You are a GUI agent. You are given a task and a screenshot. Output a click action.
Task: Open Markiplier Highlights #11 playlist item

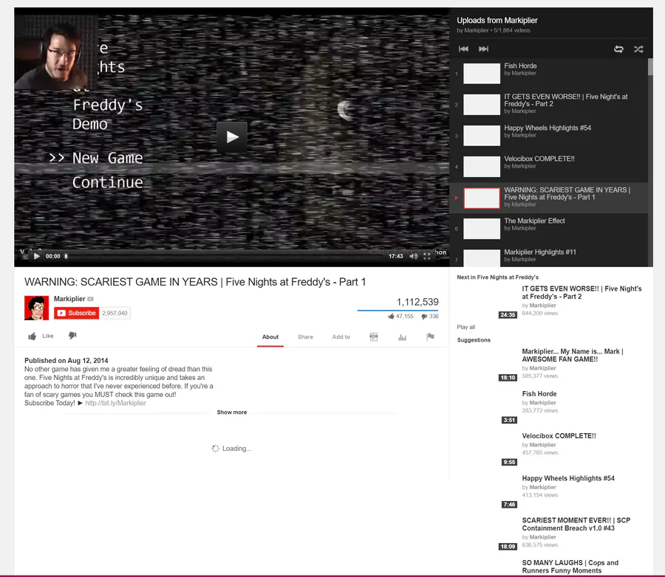549,257
